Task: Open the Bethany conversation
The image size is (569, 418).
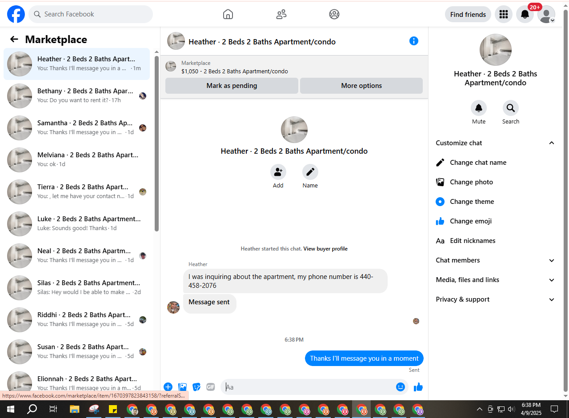Action: 76,96
